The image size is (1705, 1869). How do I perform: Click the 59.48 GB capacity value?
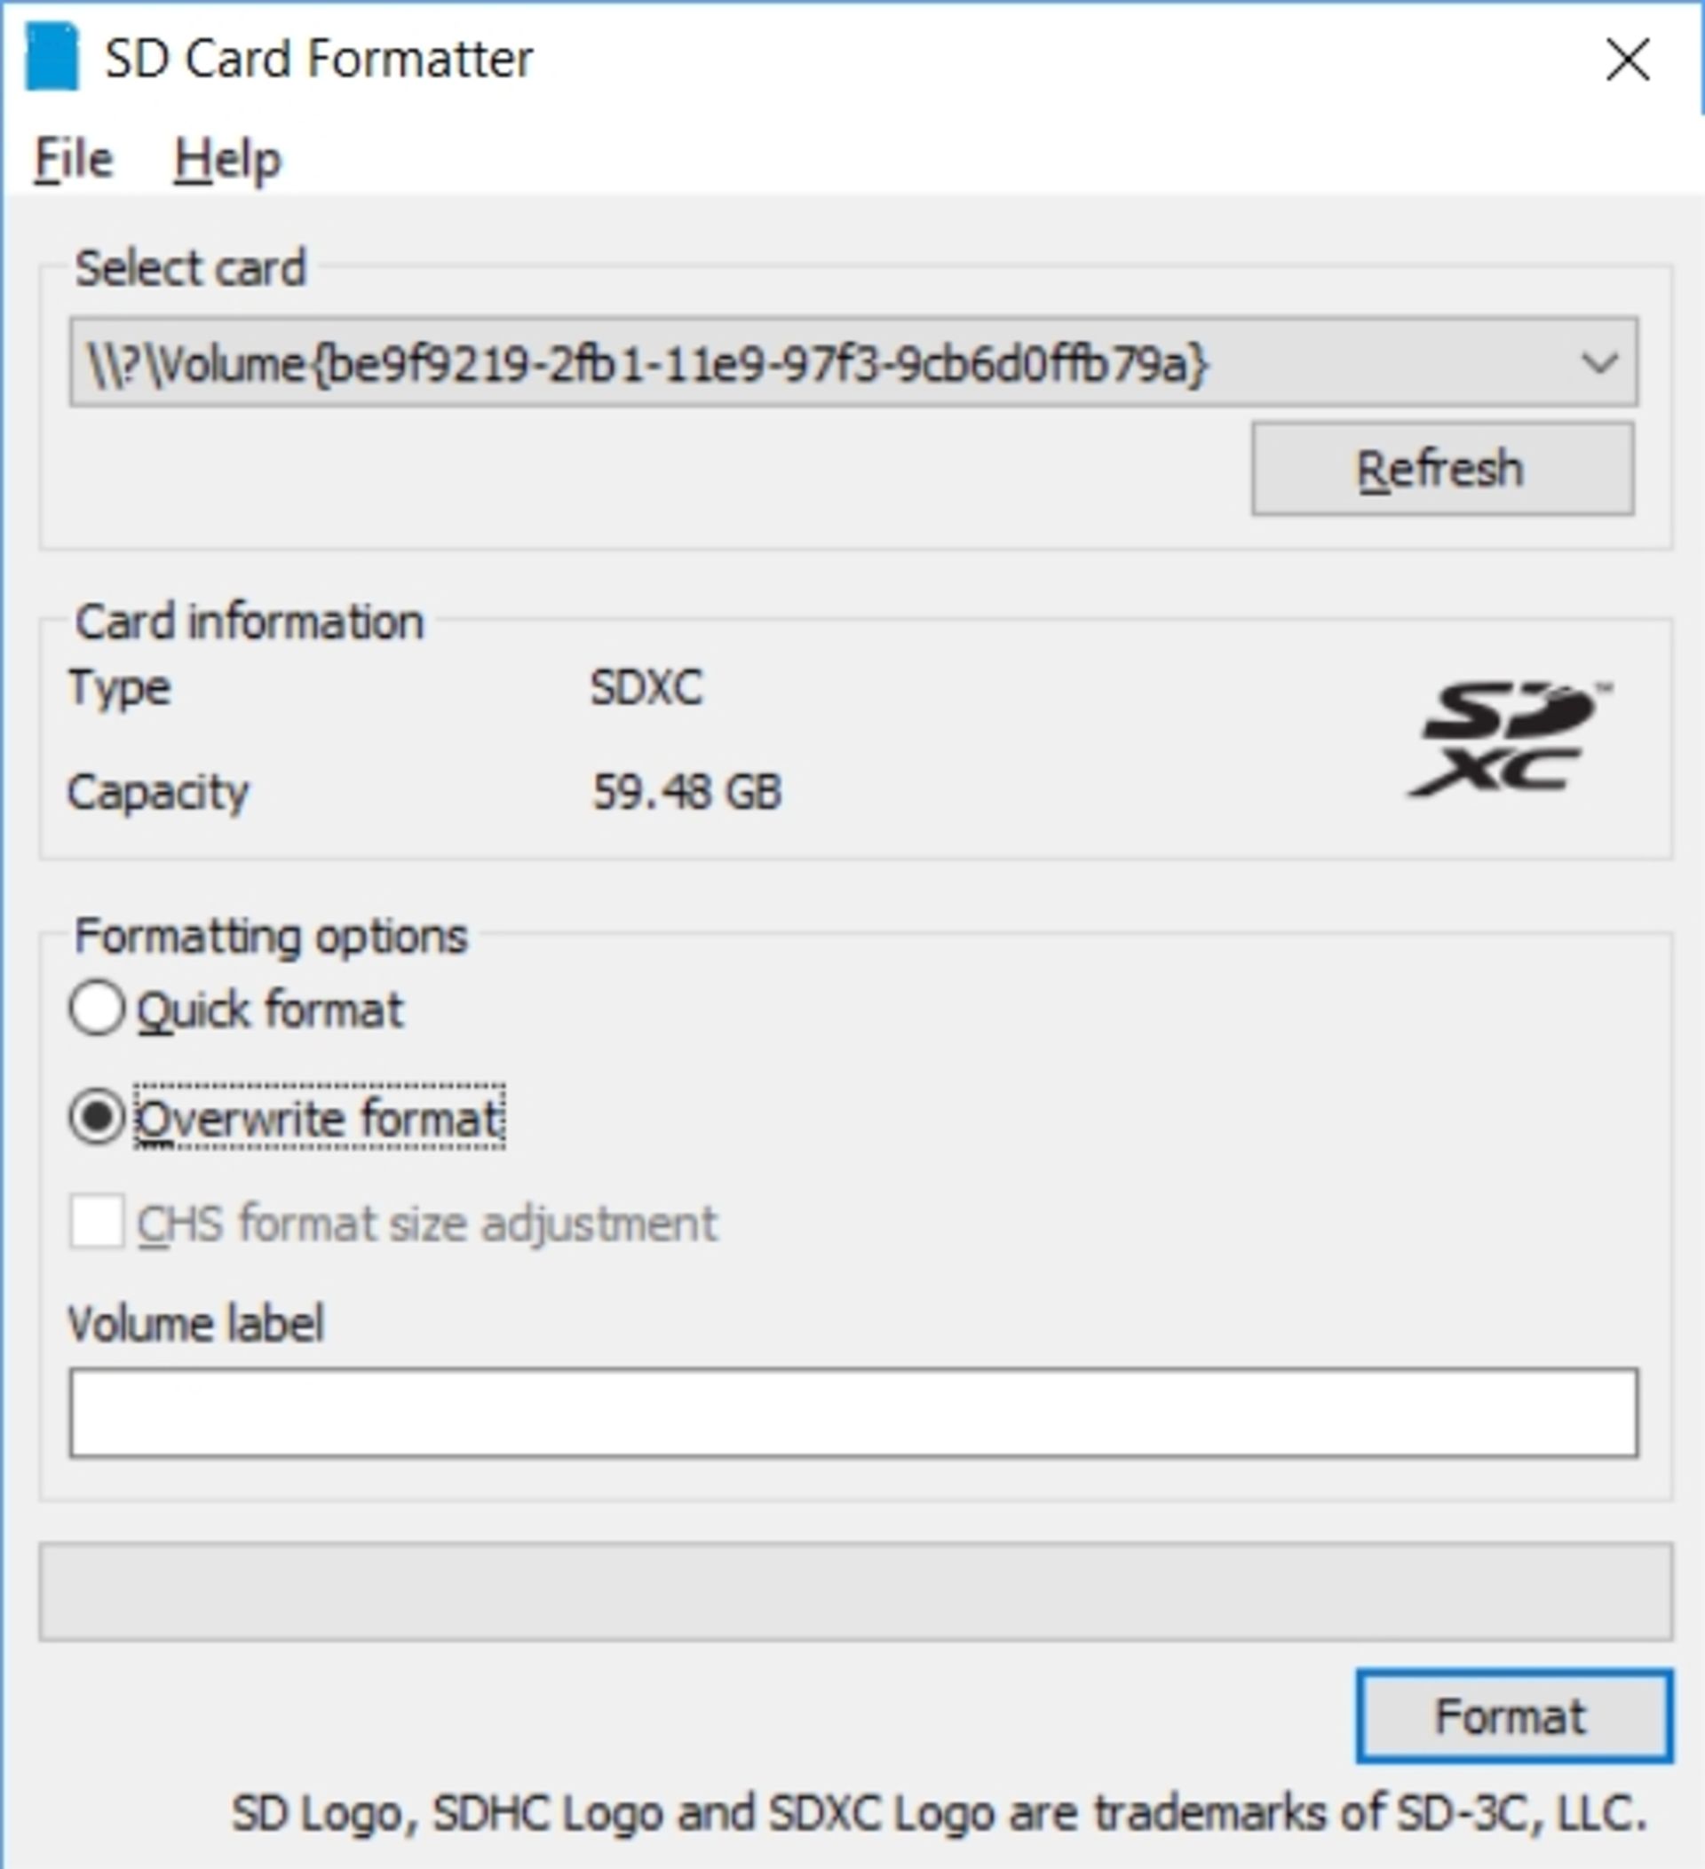pos(687,792)
